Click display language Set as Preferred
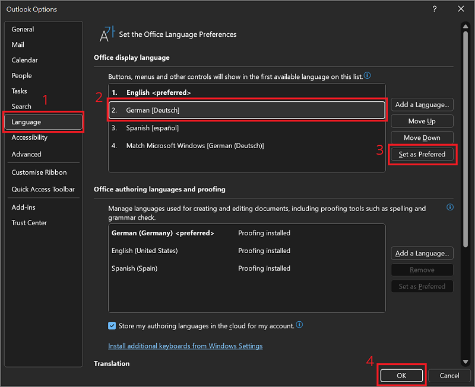 point(422,155)
